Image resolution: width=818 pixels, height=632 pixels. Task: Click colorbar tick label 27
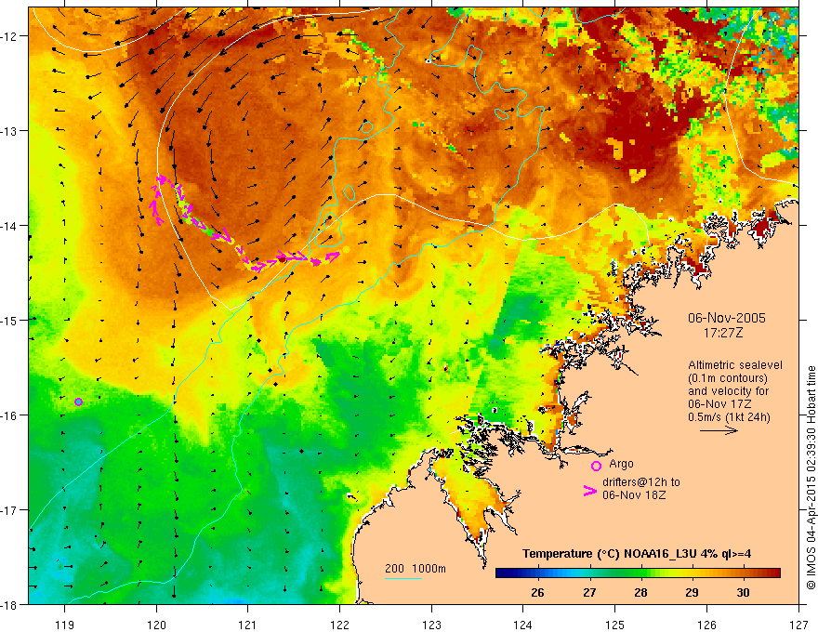(589, 592)
